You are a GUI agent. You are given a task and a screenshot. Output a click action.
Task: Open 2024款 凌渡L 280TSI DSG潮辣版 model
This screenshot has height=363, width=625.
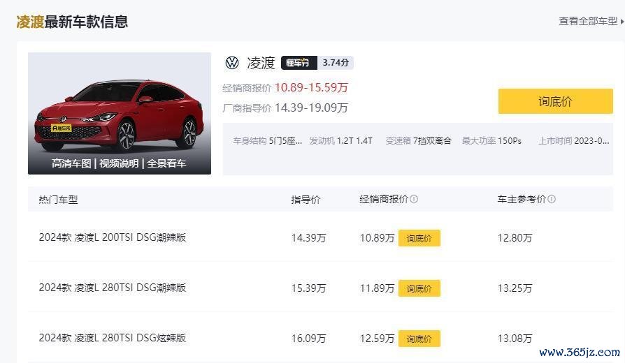point(113,288)
